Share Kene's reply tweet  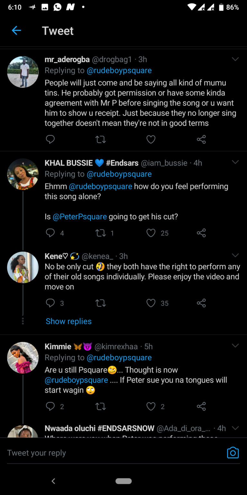click(201, 303)
